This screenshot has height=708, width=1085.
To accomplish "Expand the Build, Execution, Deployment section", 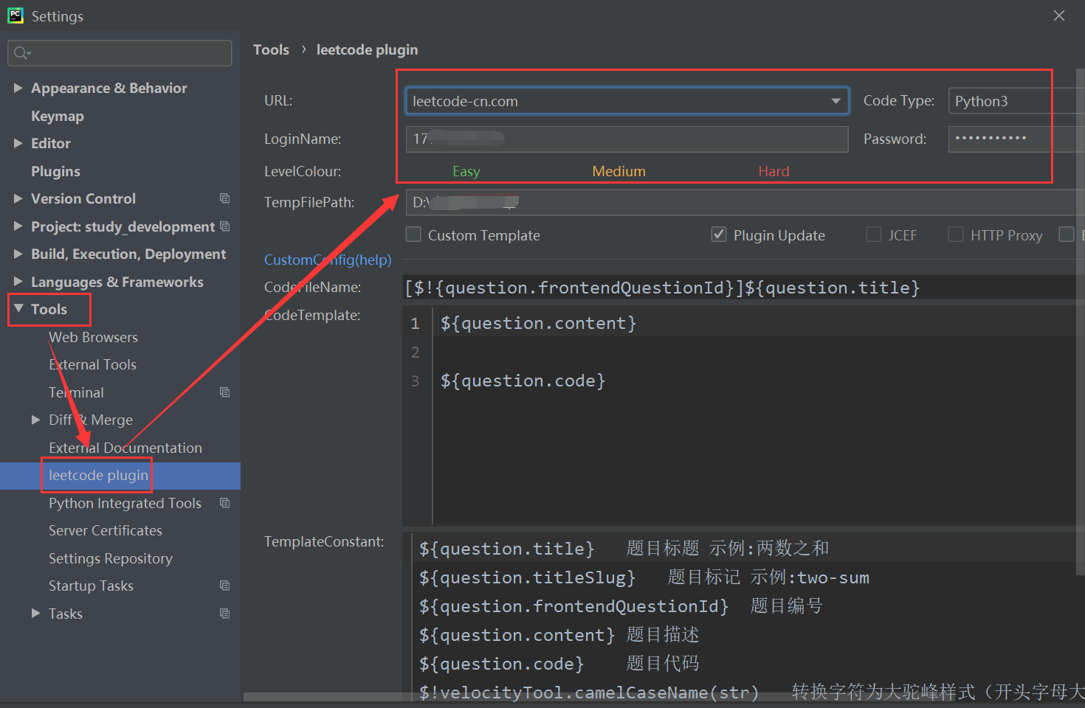I will pos(18,254).
